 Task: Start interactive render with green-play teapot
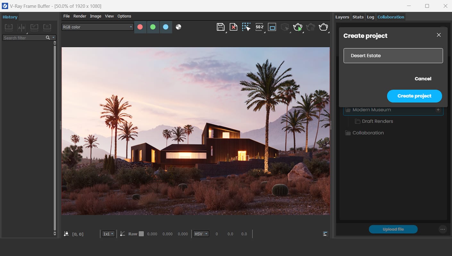click(298, 27)
